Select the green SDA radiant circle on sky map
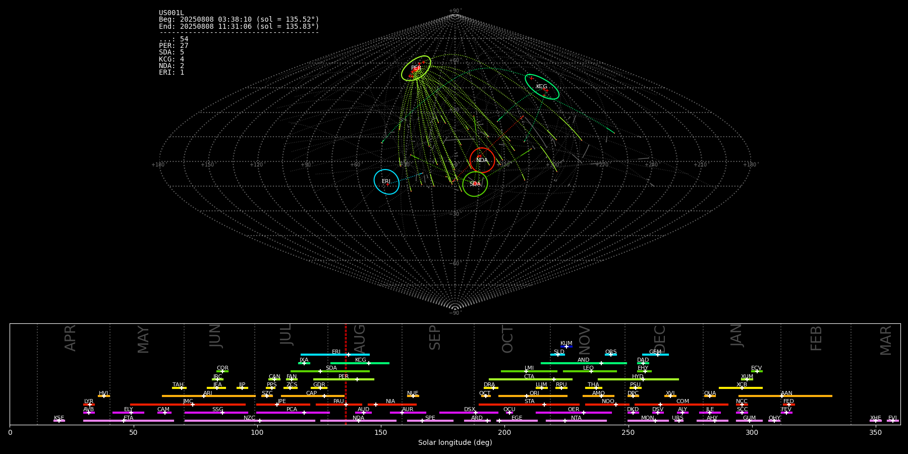Image resolution: width=908 pixels, height=454 pixels. 475,184
